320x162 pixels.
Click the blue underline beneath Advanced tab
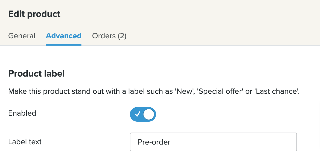click(64, 45)
